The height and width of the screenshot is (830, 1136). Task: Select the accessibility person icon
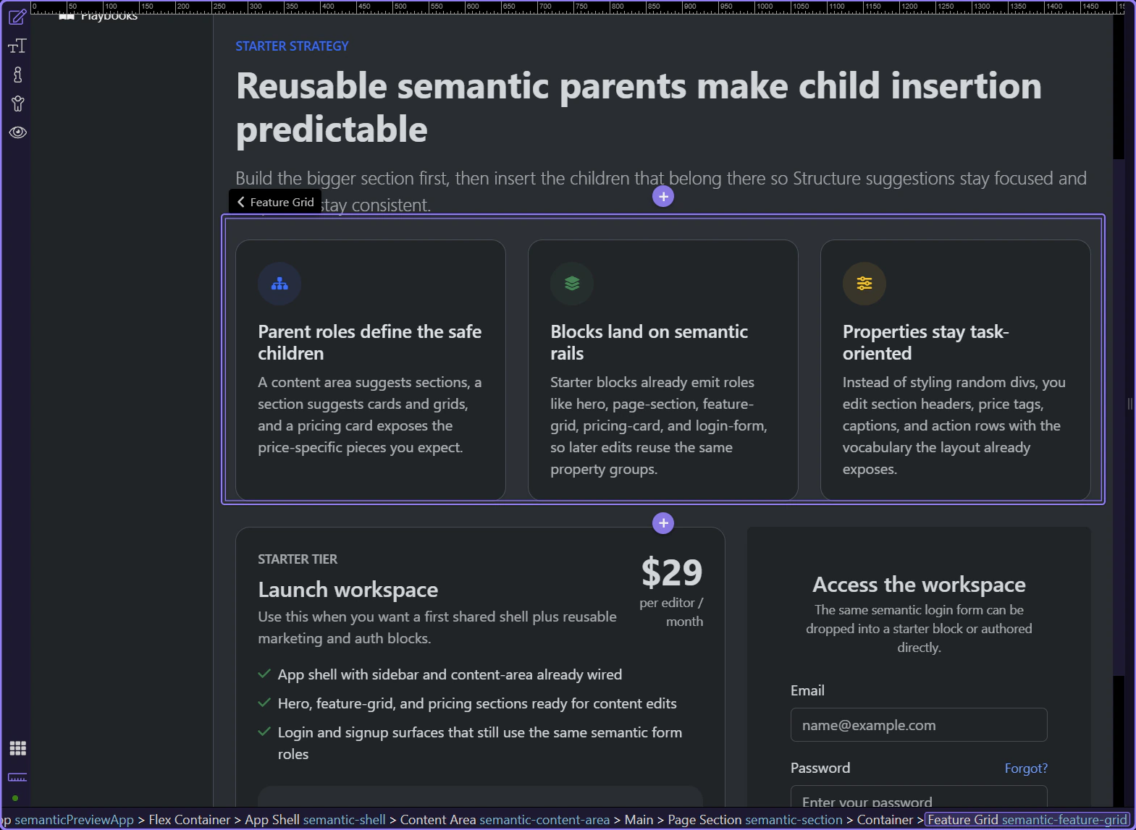pos(17,103)
